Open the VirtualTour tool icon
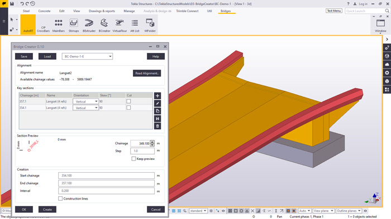 click(x=120, y=26)
